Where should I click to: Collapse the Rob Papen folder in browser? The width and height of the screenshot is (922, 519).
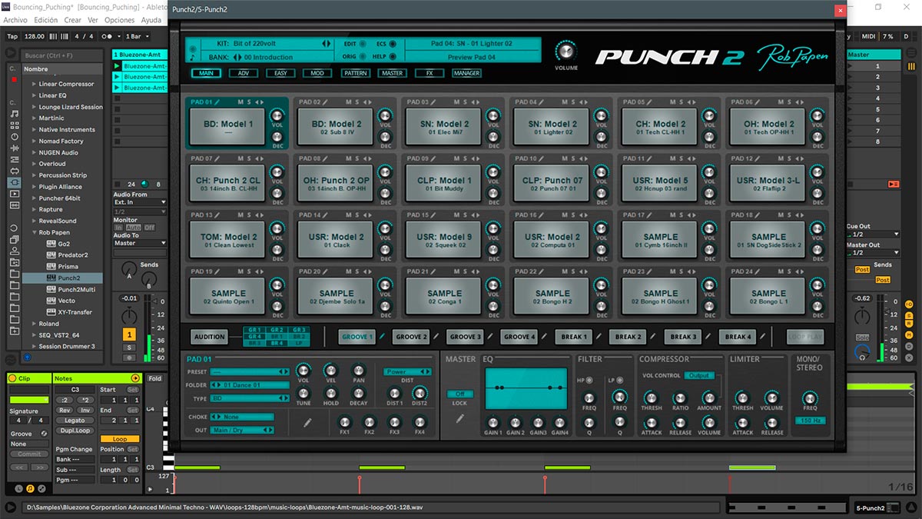tap(34, 232)
